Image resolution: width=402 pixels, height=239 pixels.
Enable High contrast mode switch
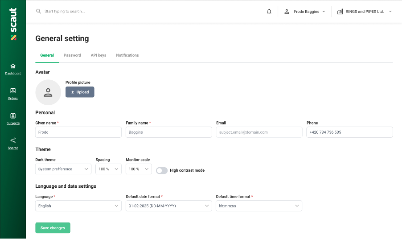click(x=162, y=170)
